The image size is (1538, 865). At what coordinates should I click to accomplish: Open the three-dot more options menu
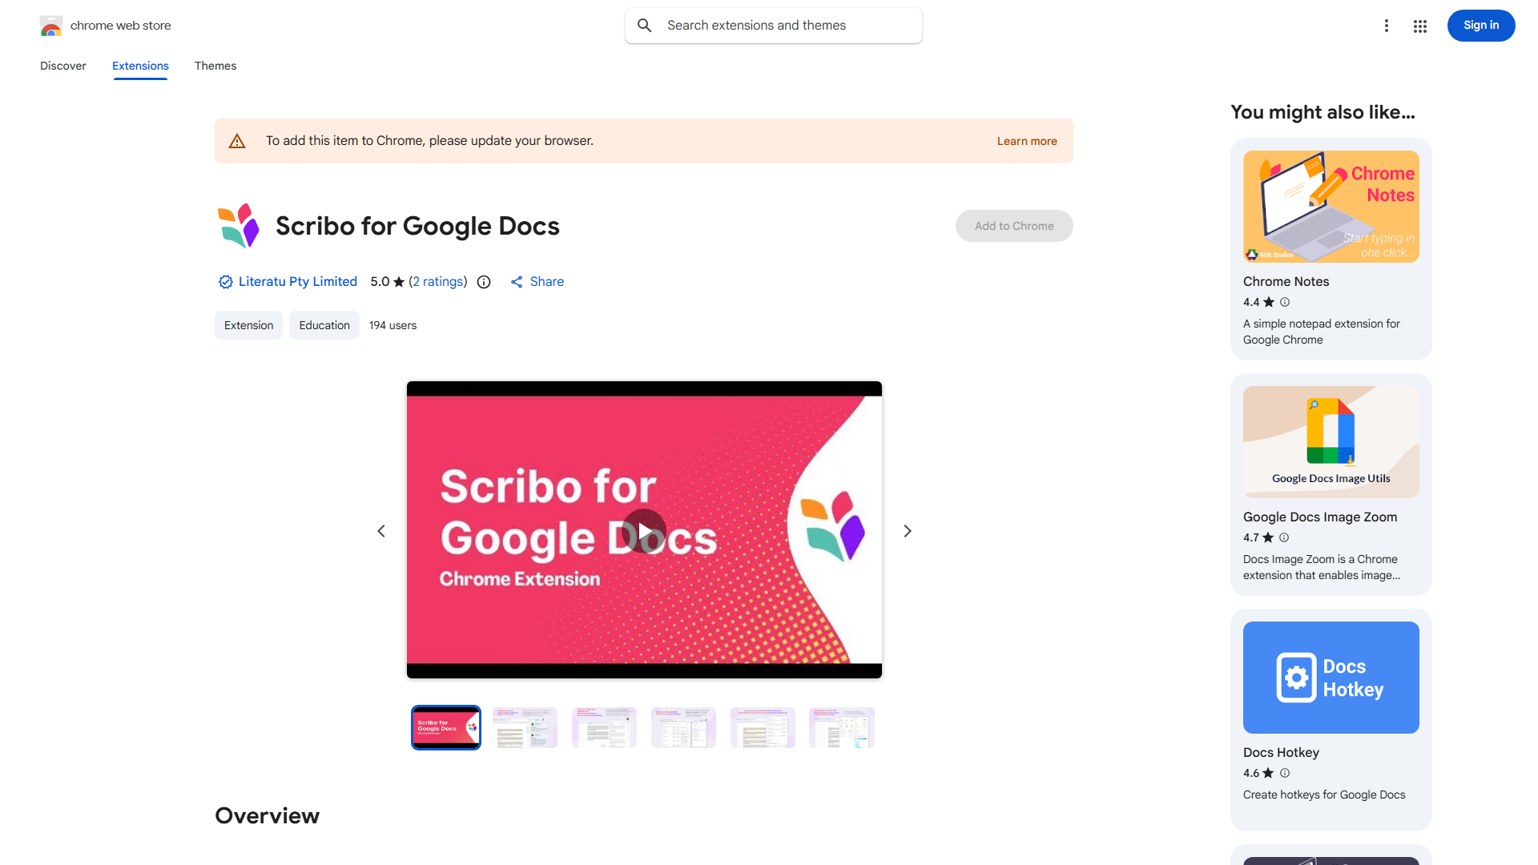point(1387,26)
